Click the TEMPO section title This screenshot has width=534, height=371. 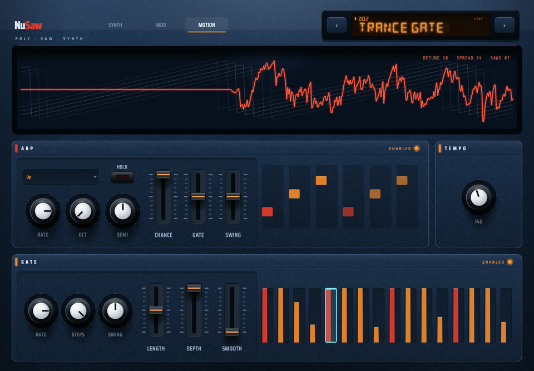[456, 149]
